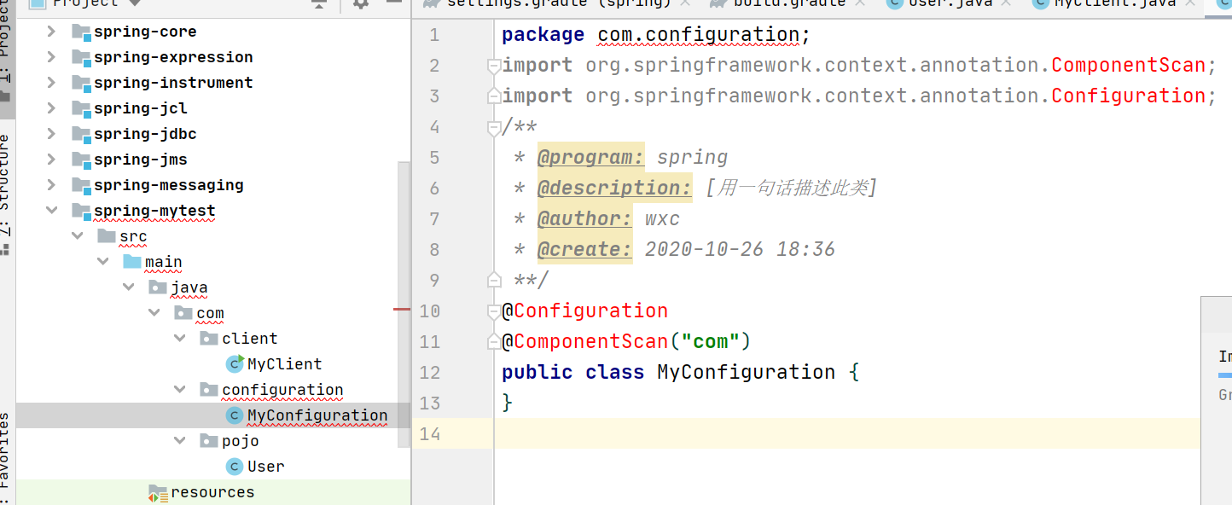Toggle fold marker at comment end line 9
This screenshot has width=1232, height=505.
(x=492, y=280)
